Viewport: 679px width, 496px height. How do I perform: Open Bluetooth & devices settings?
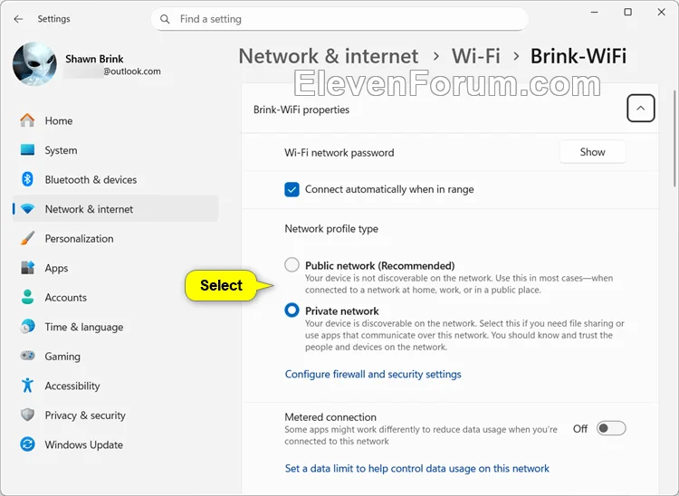pyautogui.click(x=115, y=179)
